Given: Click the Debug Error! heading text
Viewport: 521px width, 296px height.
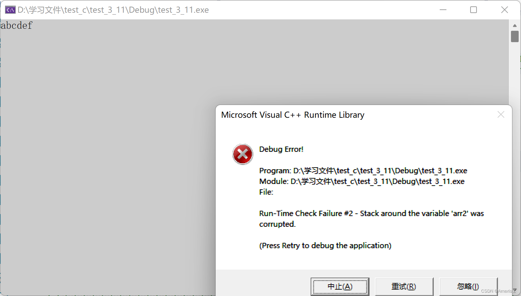Looking at the screenshot, I should click(x=281, y=149).
